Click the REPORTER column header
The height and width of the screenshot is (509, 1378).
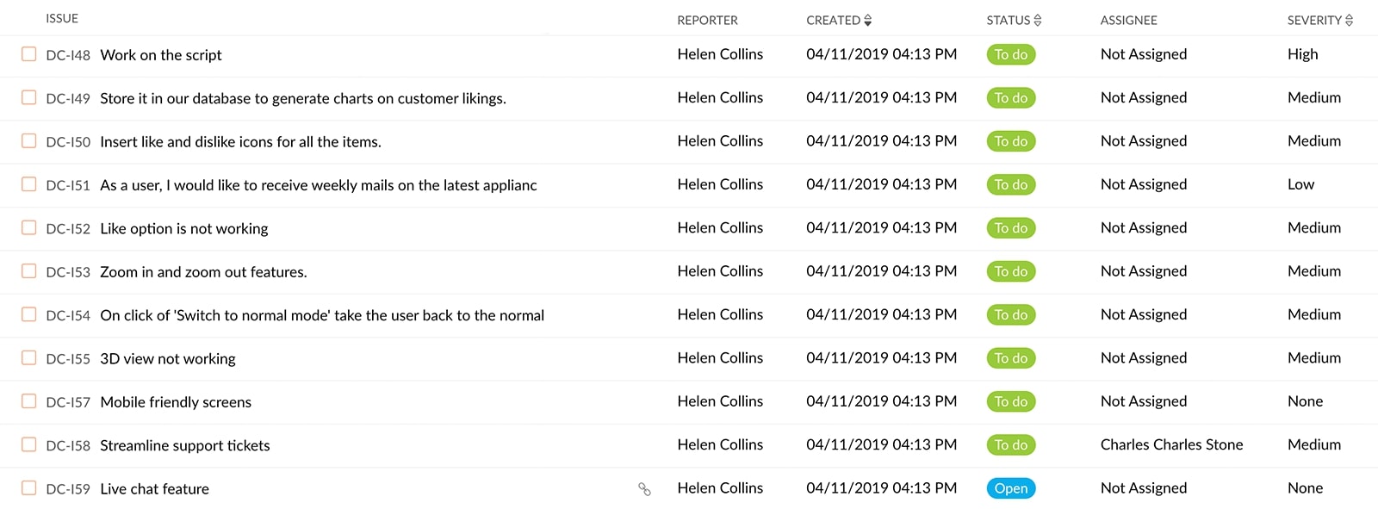(707, 20)
